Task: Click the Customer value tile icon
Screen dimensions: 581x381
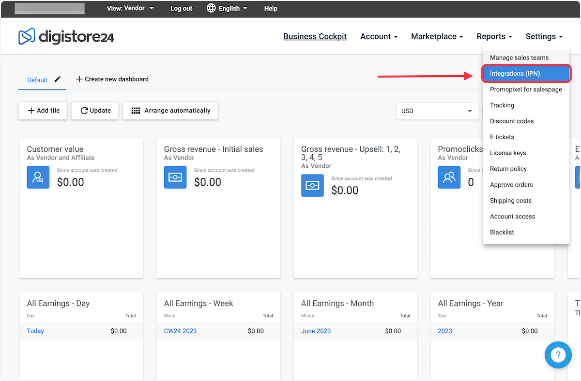Action: (x=38, y=177)
